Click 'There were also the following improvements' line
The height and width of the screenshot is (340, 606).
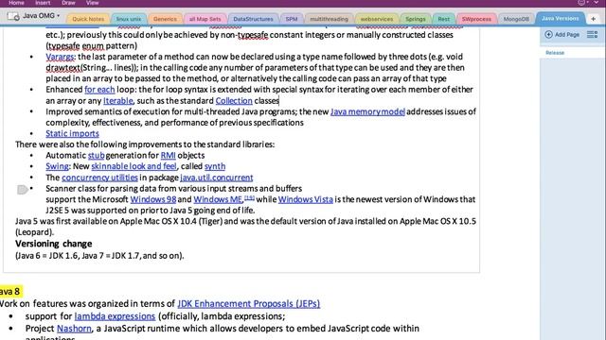pyautogui.click(x=145, y=144)
